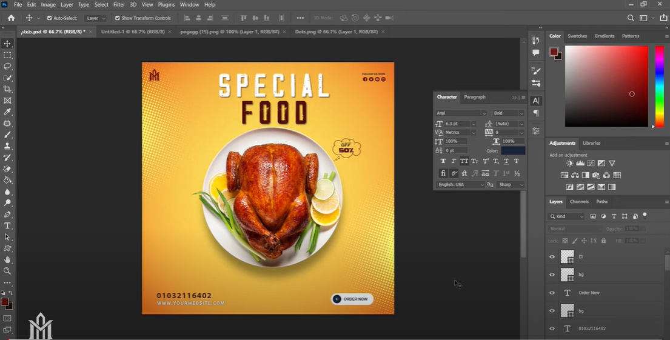
Task: Hide the Order Now text layer
Action: coord(552,293)
